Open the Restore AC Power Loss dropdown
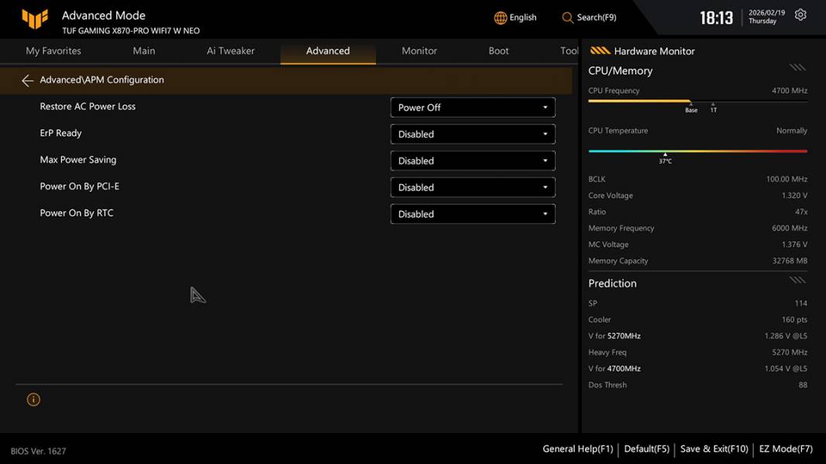The image size is (826, 464). click(x=473, y=107)
